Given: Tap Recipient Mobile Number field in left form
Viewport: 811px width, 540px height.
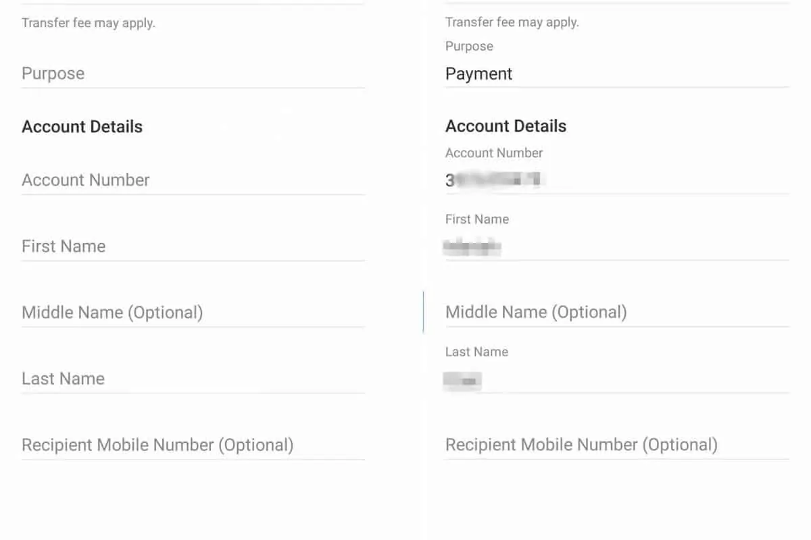Looking at the screenshot, I should [193, 446].
